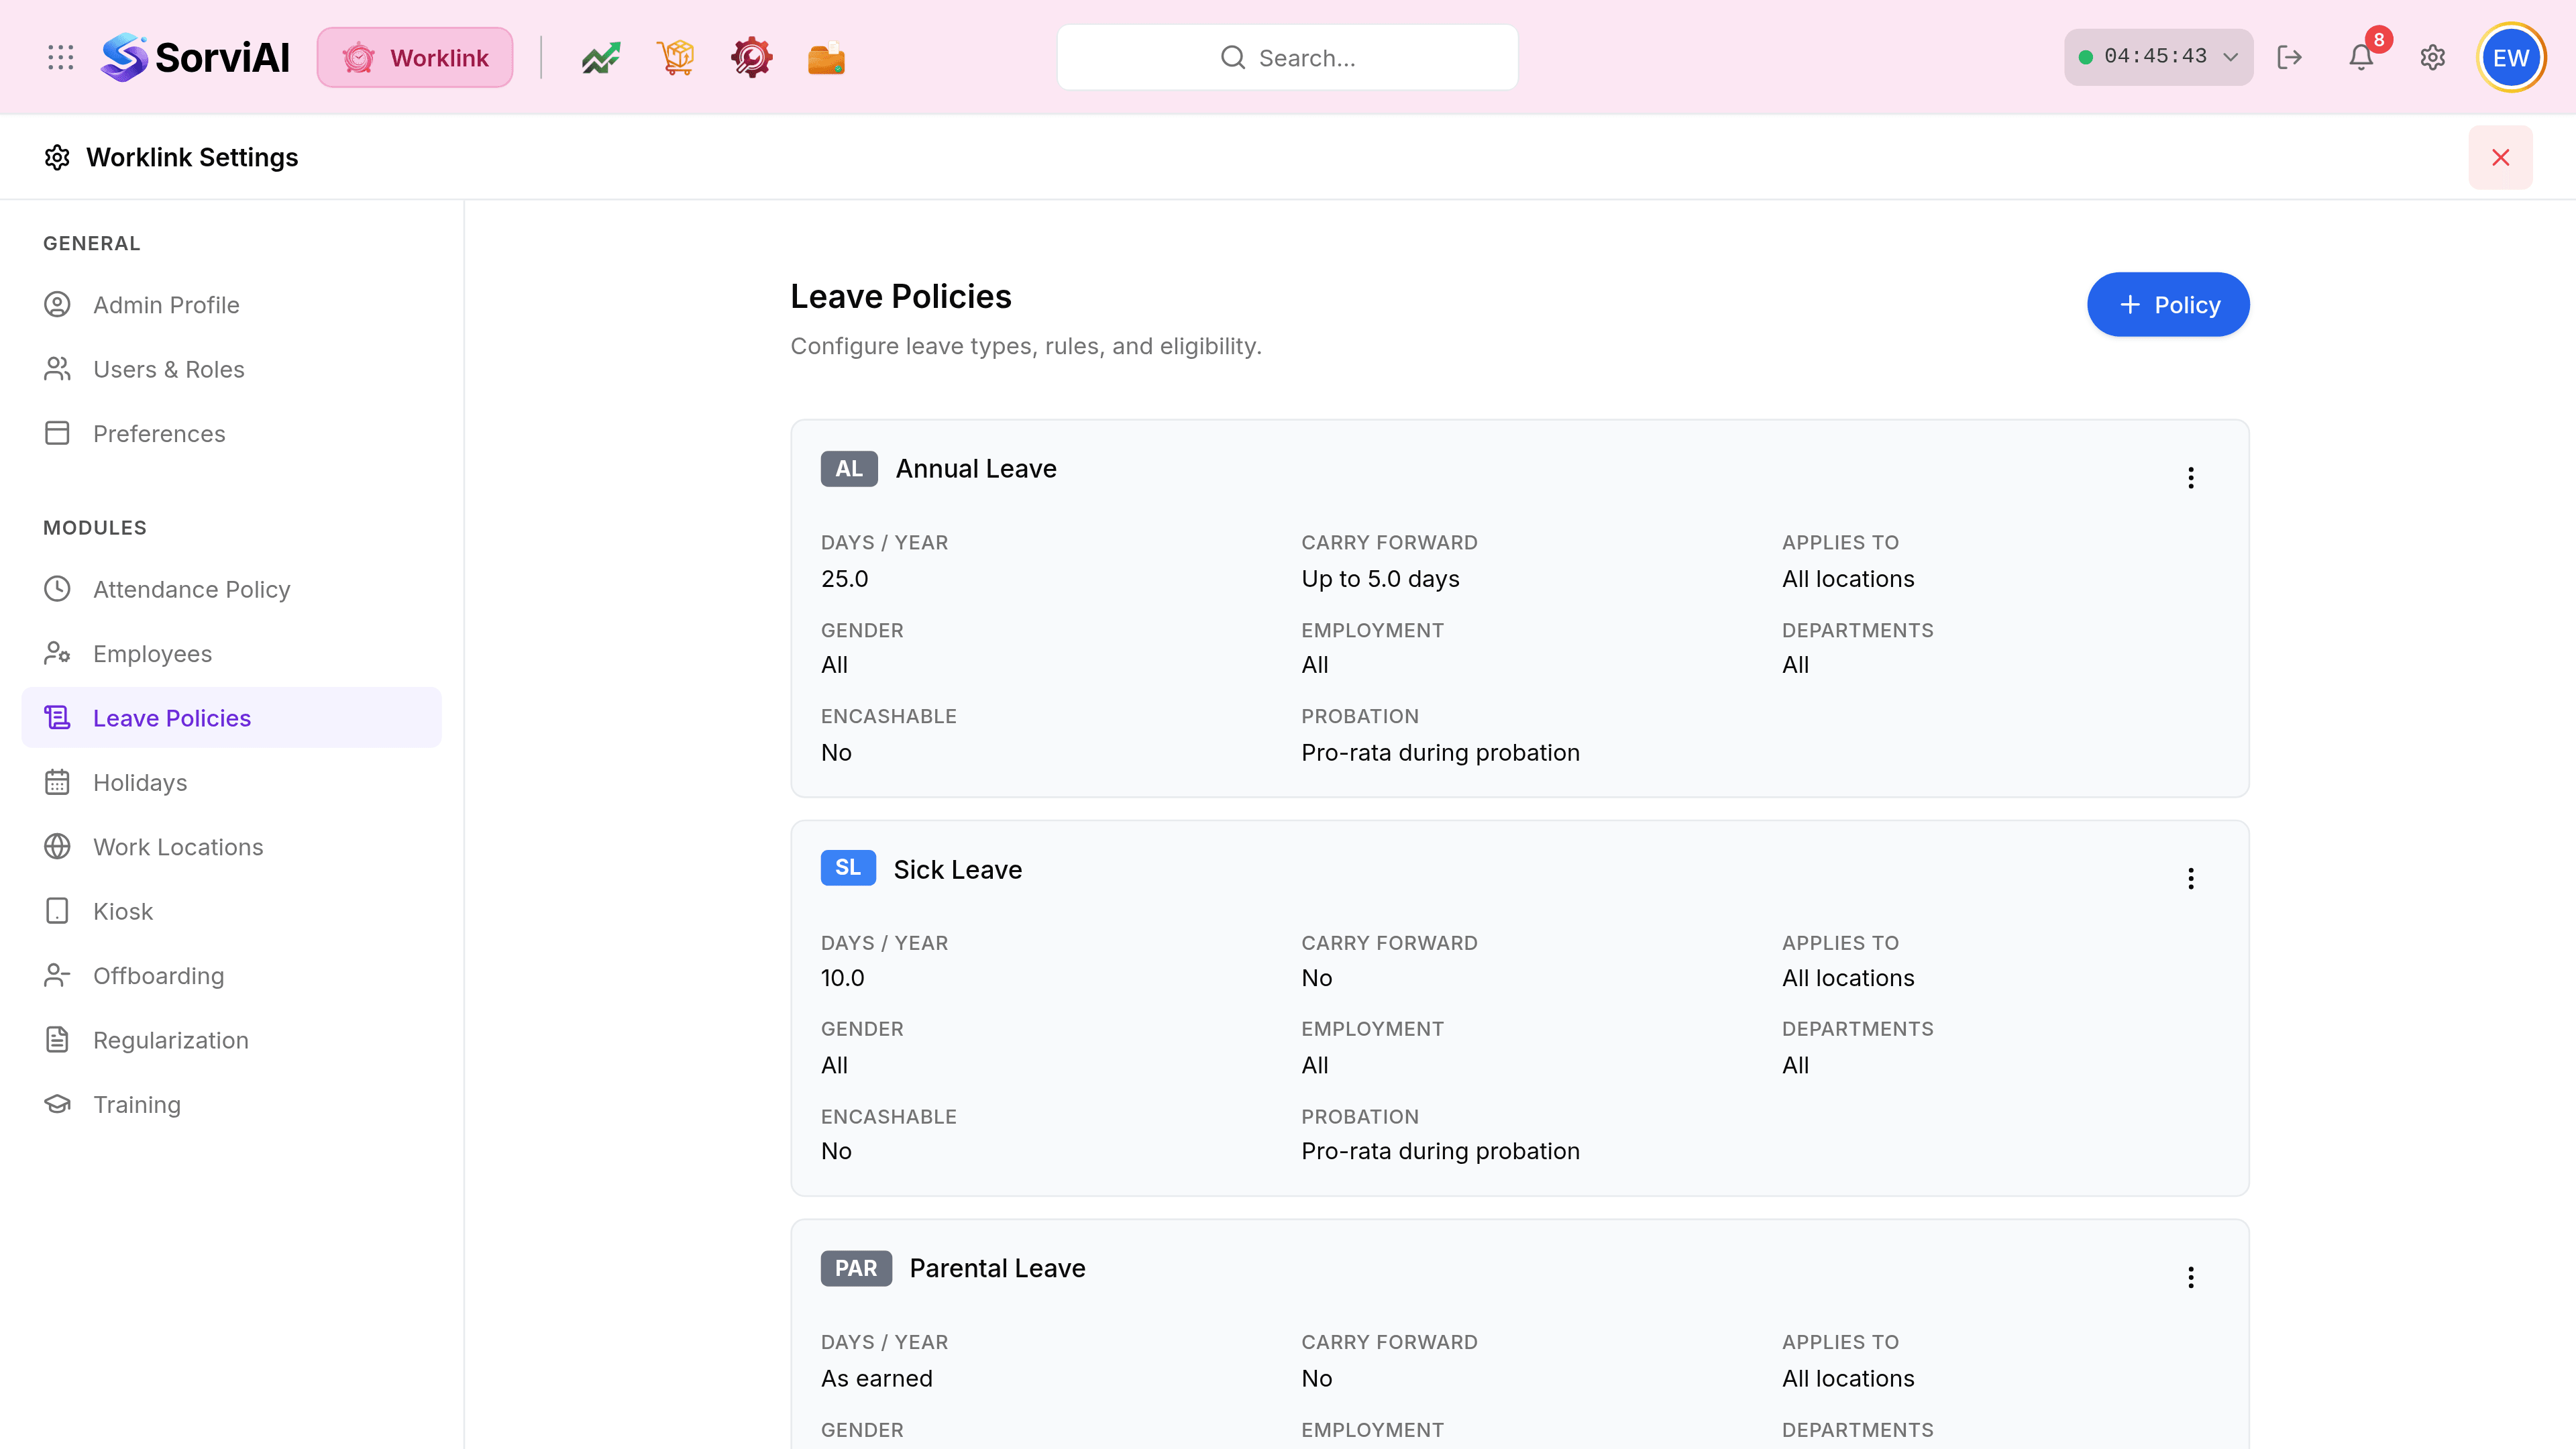Close Worklink Settings with red X

[x=2500, y=157]
